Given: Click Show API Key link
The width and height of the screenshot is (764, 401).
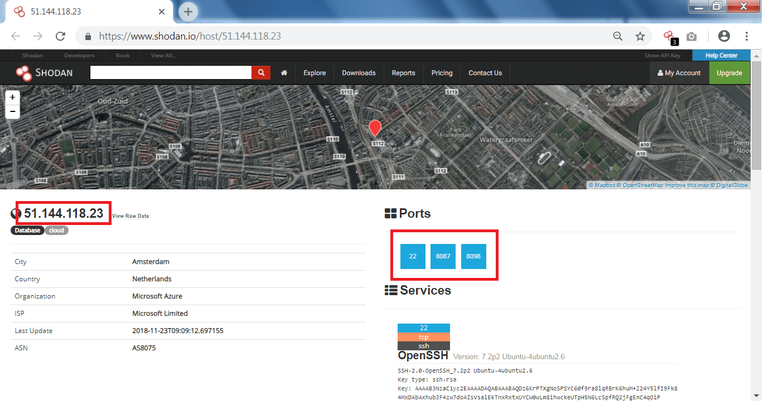Looking at the screenshot, I should coord(663,56).
